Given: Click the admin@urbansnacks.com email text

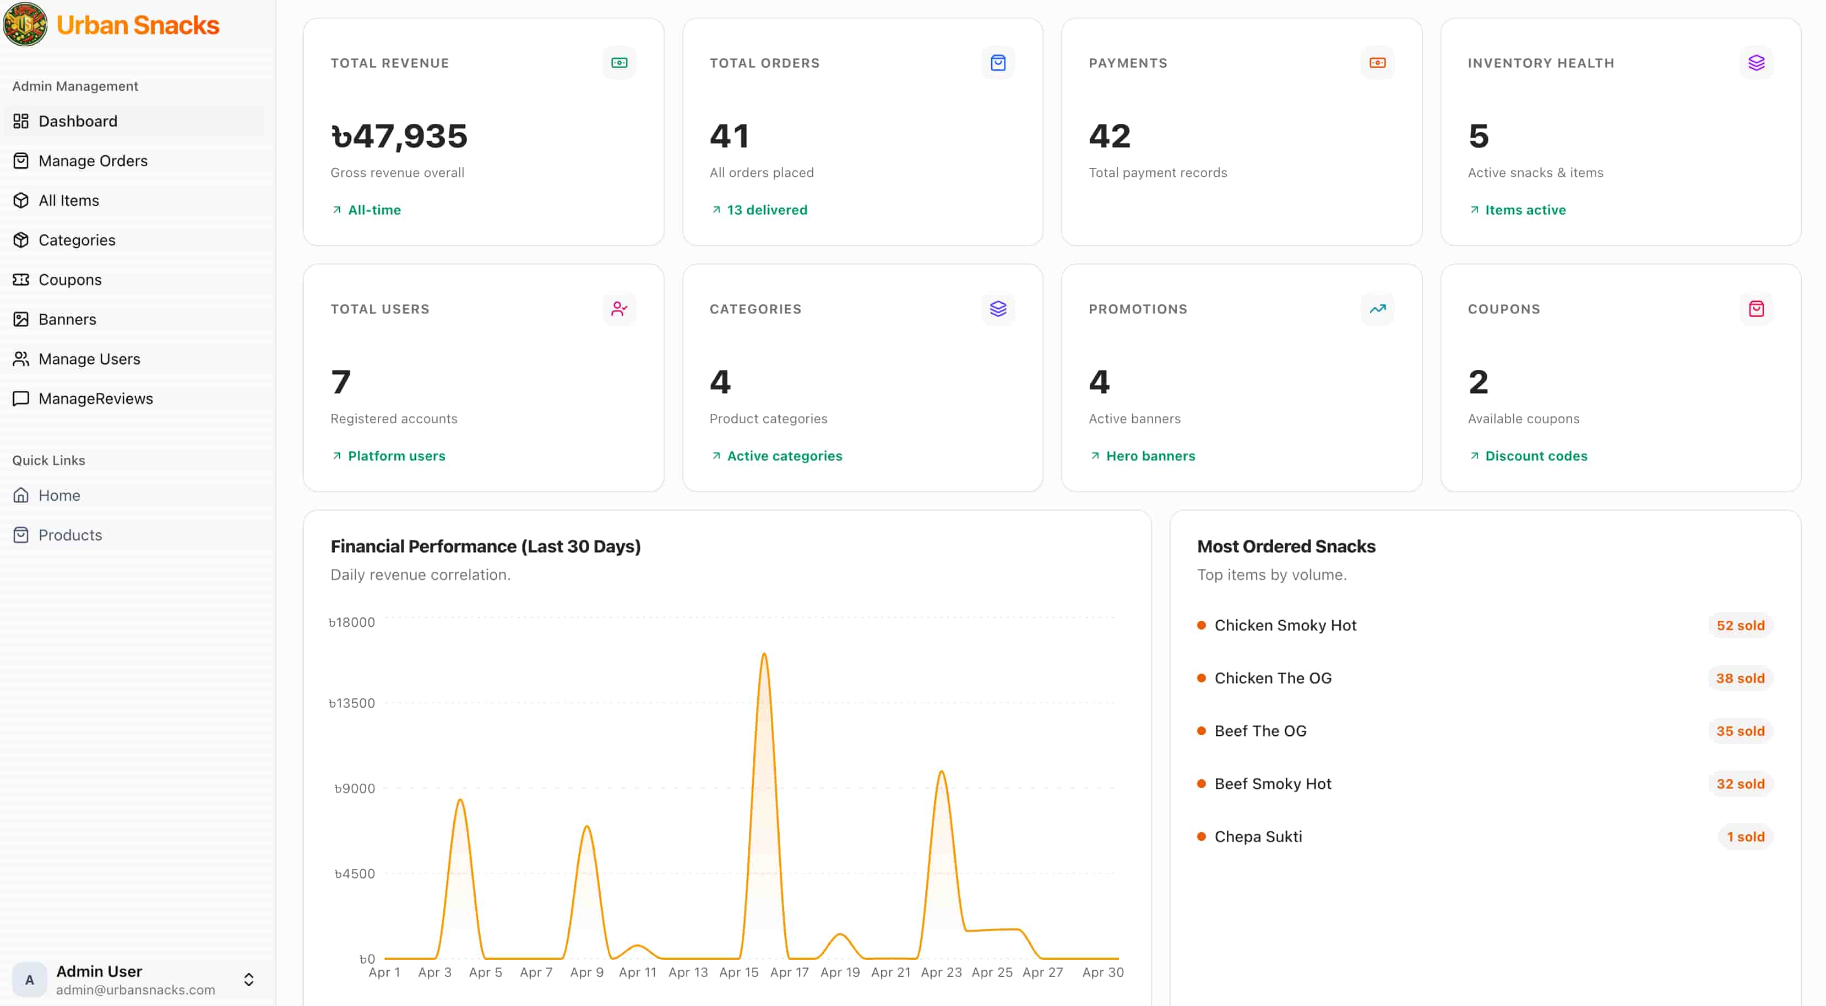Looking at the screenshot, I should 135,989.
